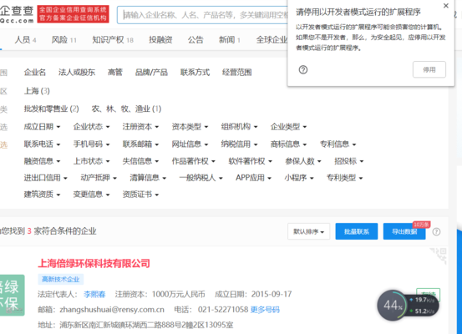Expand the 成立日期 filter dropdown
Screen dimensions: 462x334
pos(42,127)
